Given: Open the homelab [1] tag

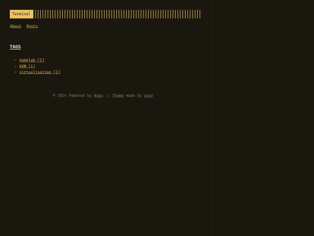Looking at the screenshot, I should point(31,60).
